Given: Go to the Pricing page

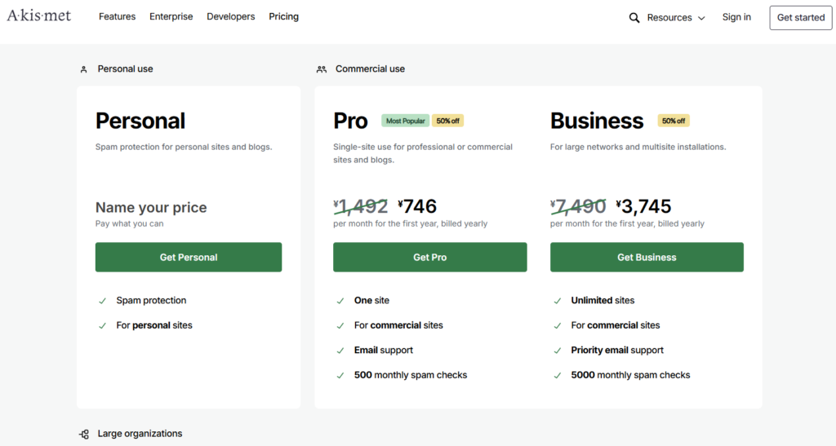Looking at the screenshot, I should pyautogui.click(x=283, y=16).
